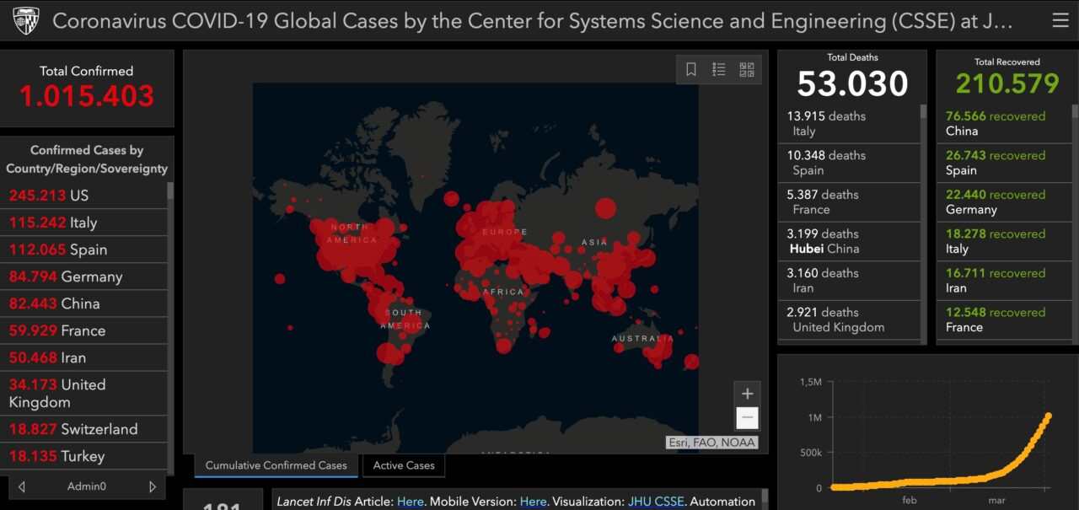This screenshot has height=510, width=1079.
Task: Go to next list with Admin0 right arrow
Action: coord(153,486)
